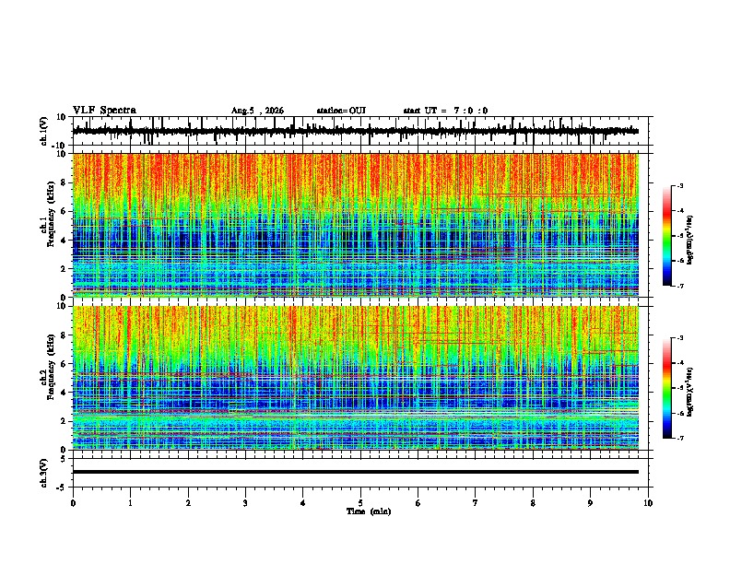Click time axis tick label "2"

[x=188, y=503]
